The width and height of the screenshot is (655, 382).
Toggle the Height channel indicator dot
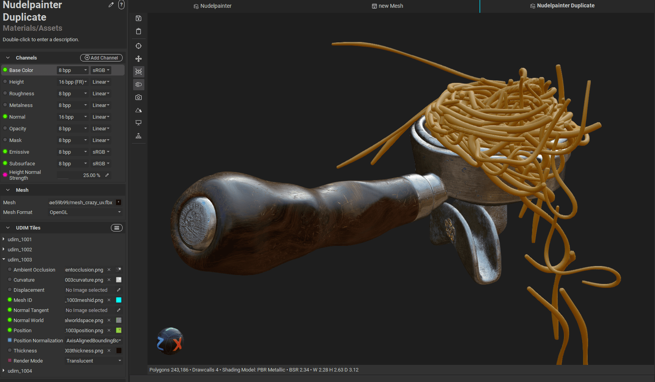5,82
